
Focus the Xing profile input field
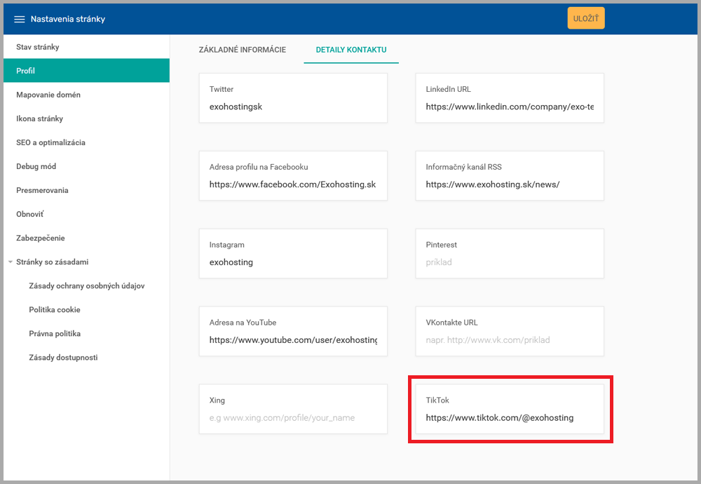(293, 418)
